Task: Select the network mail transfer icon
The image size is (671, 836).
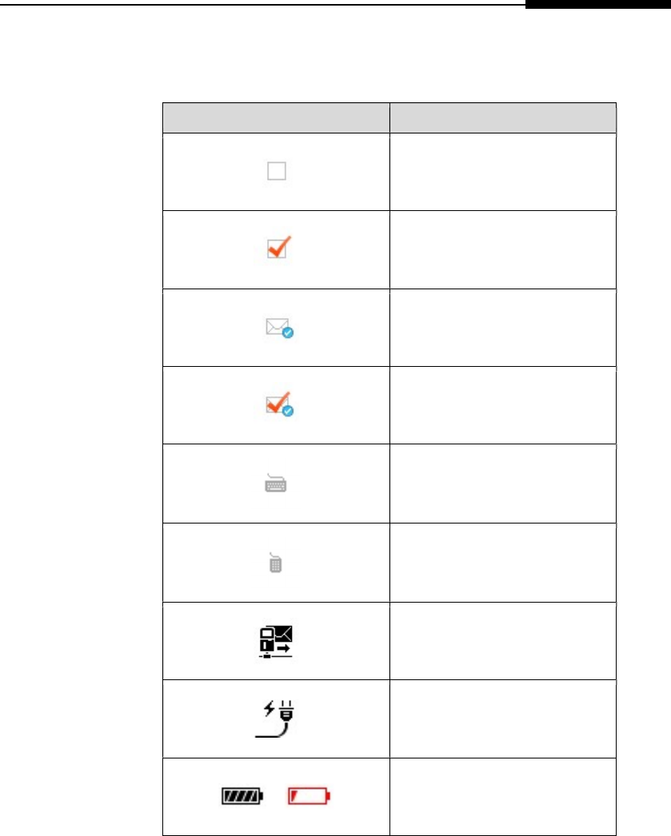Action: tap(277, 641)
